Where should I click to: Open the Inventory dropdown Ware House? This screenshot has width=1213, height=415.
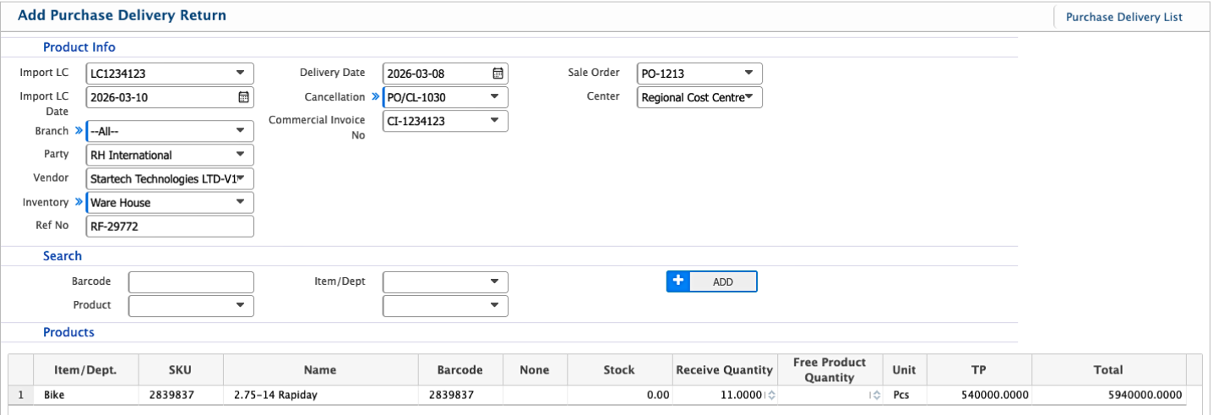[x=240, y=202]
